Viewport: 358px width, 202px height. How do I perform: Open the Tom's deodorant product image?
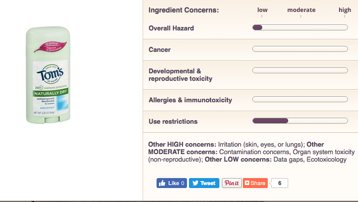(x=49, y=75)
